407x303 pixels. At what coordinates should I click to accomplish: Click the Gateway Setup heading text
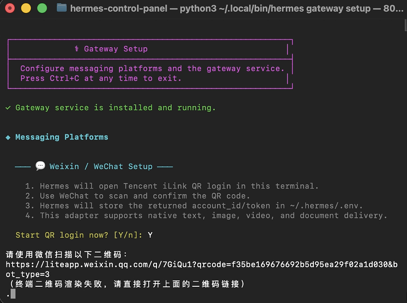pyautogui.click(x=116, y=49)
